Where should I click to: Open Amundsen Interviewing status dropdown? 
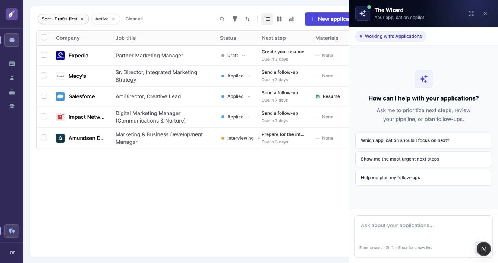point(240,138)
